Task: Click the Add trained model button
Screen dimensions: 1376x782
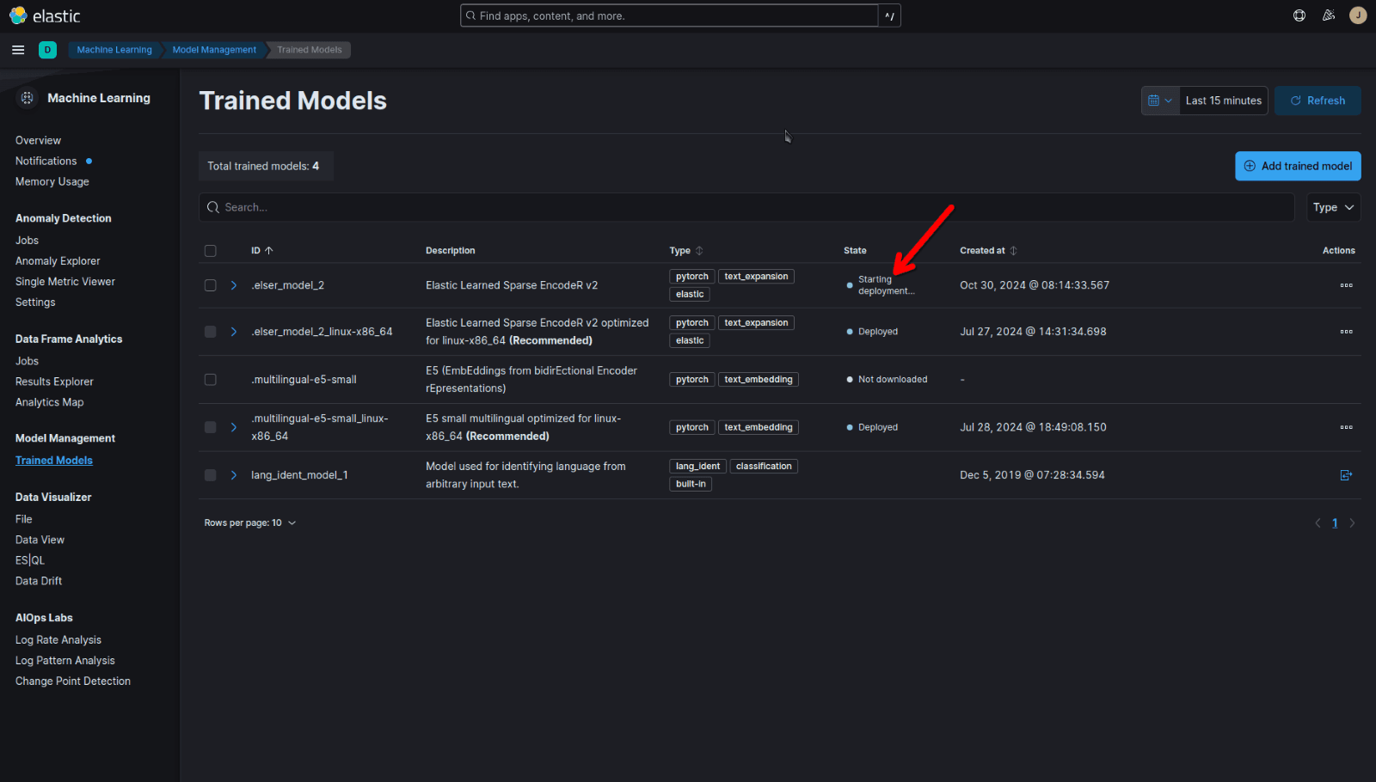Action: [x=1298, y=166]
